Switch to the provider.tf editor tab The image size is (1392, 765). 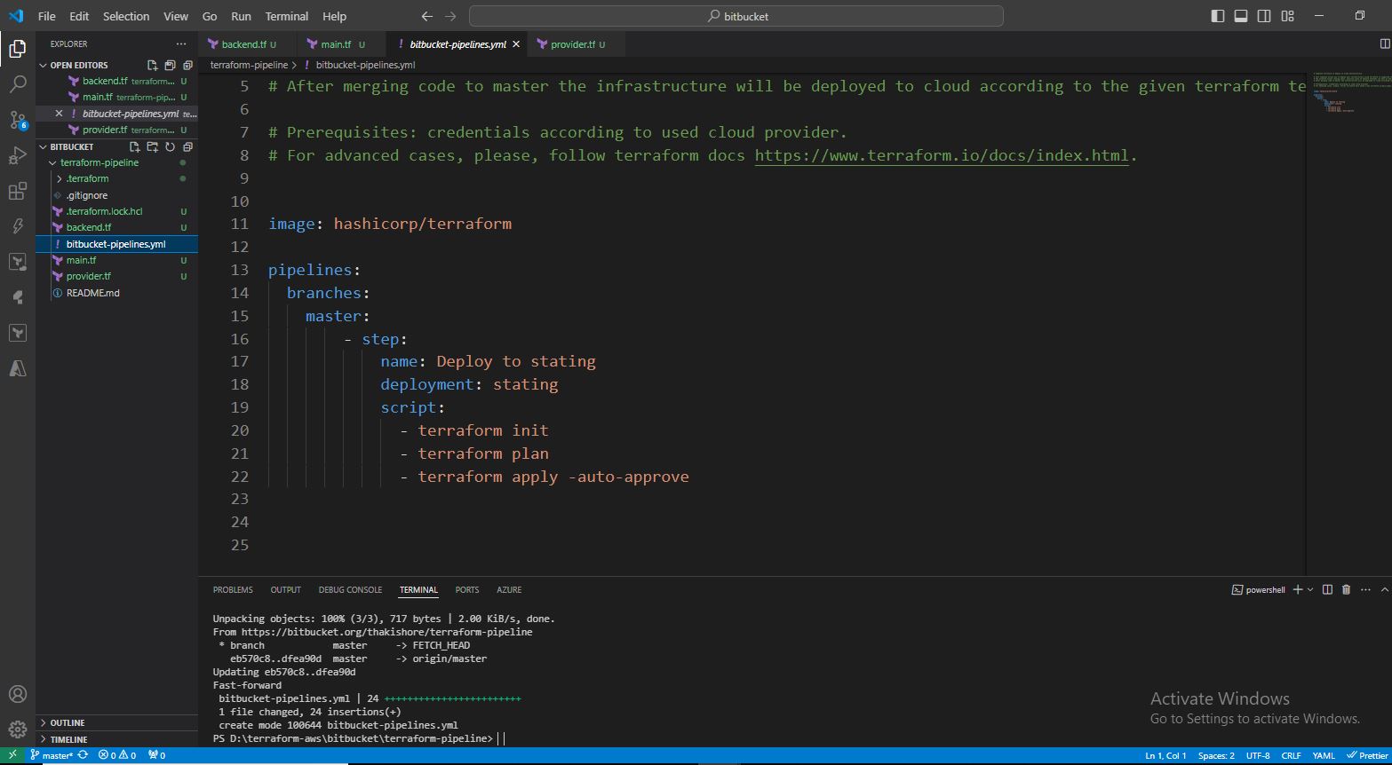[x=572, y=44]
